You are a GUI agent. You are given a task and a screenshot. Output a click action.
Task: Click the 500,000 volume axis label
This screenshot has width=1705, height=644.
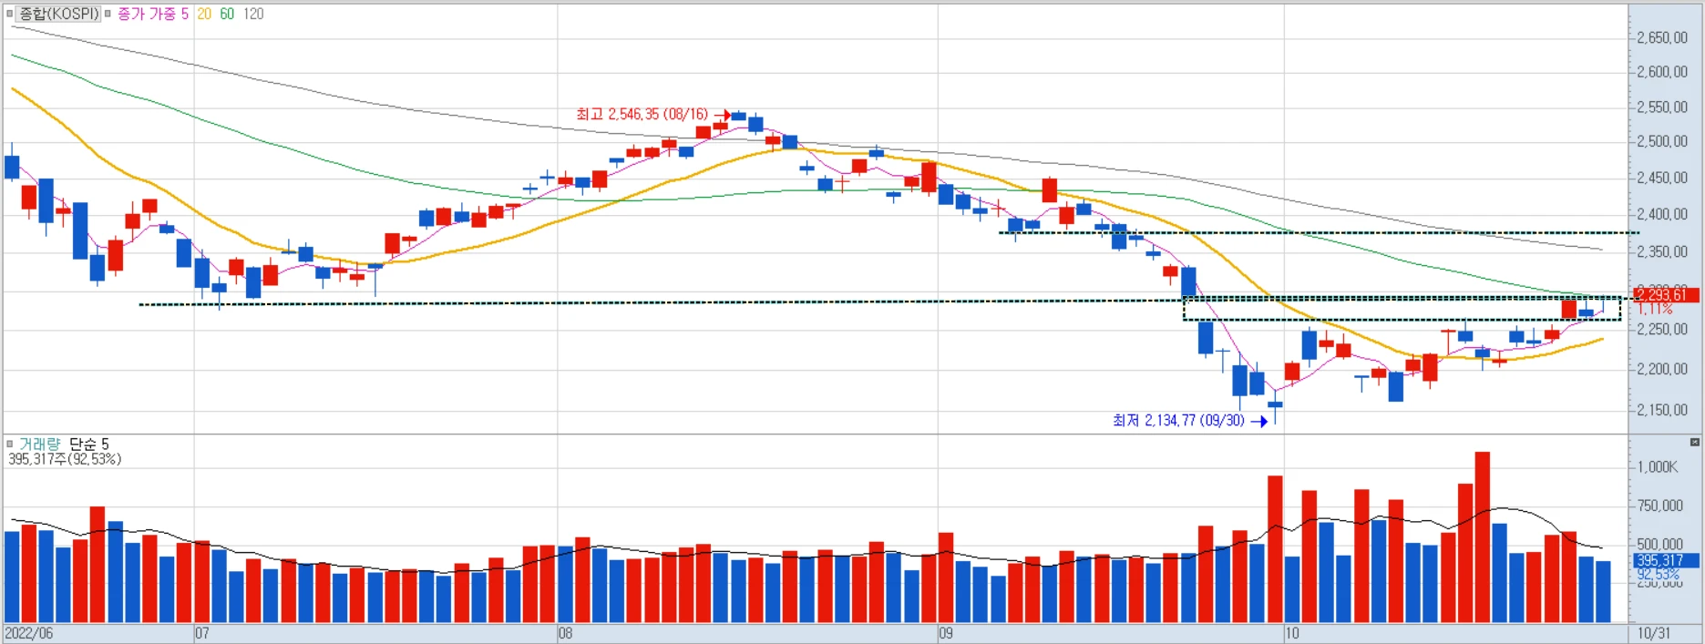pyautogui.click(x=1659, y=545)
